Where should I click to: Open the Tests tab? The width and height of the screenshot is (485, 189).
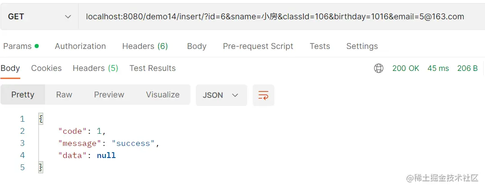320,46
